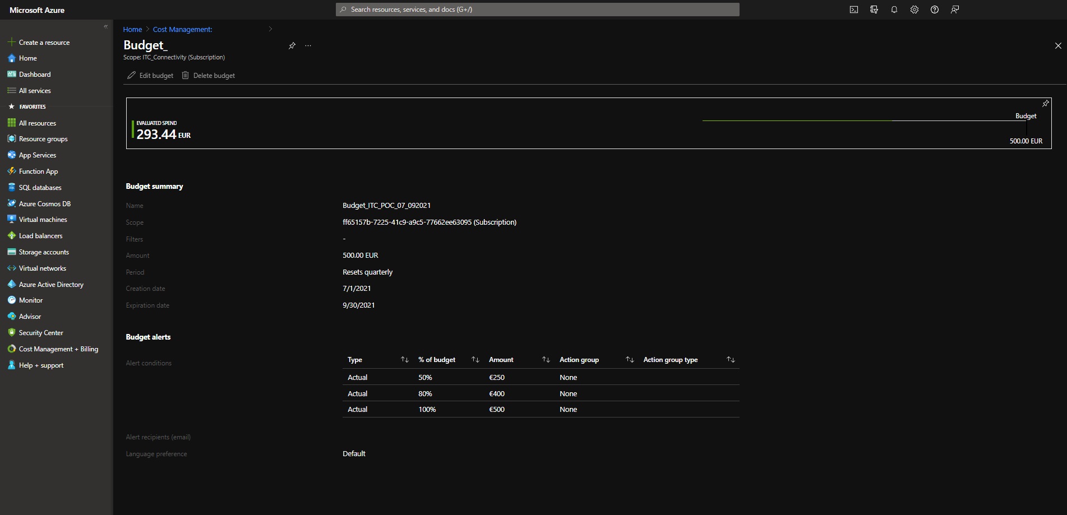Collapse the left sidebar menu
Screen dimensions: 1067x515
click(x=105, y=27)
